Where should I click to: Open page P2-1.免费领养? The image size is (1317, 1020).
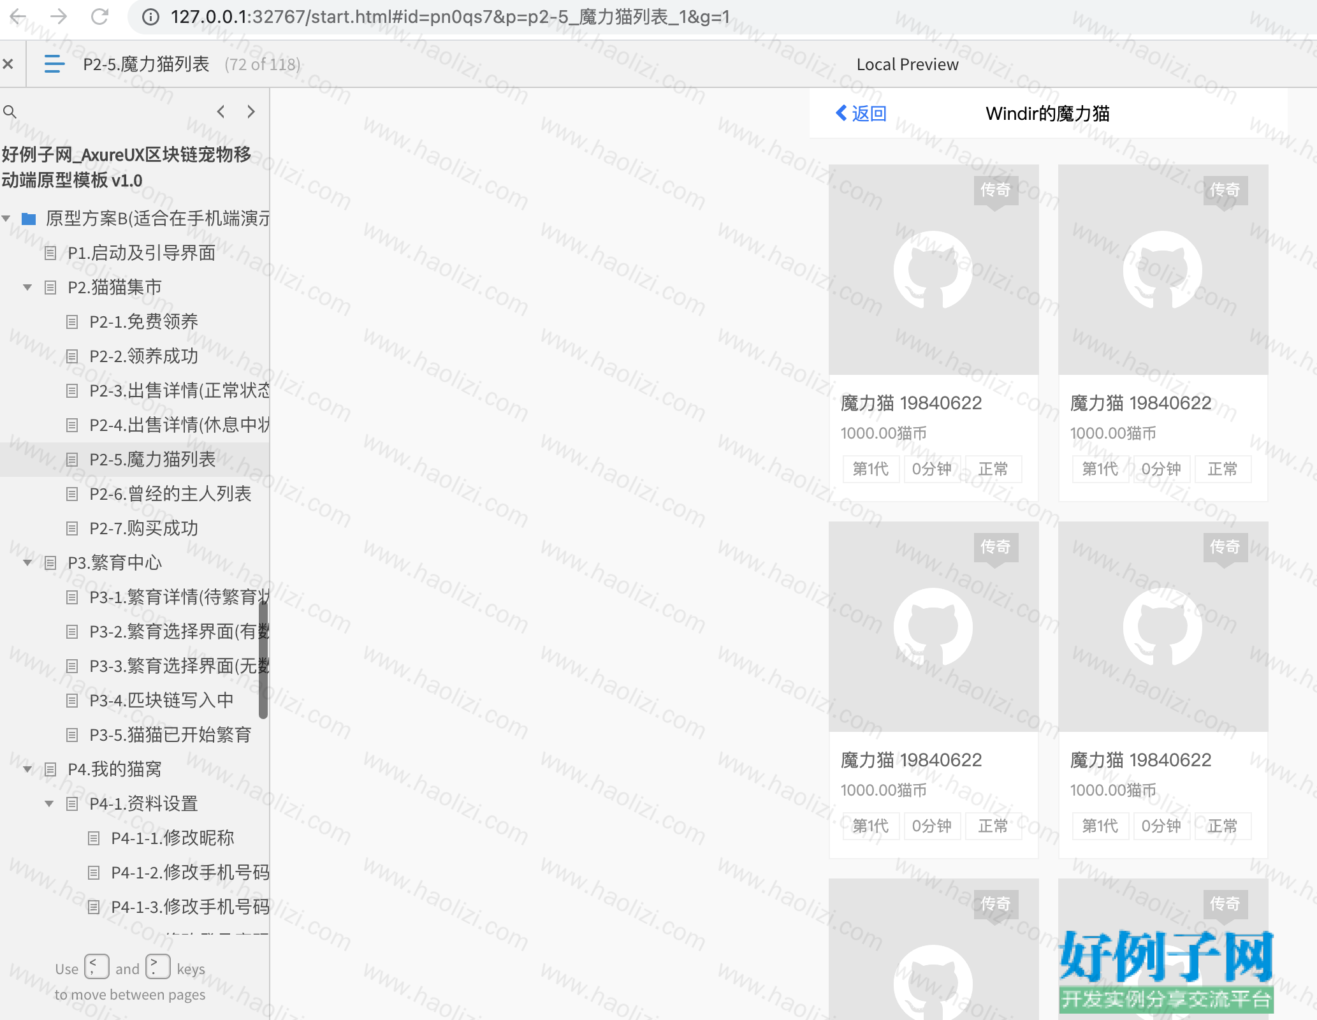click(144, 322)
